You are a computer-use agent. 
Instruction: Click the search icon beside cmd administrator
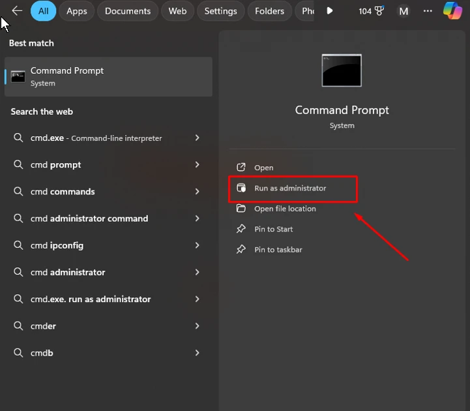[x=18, y=272]
